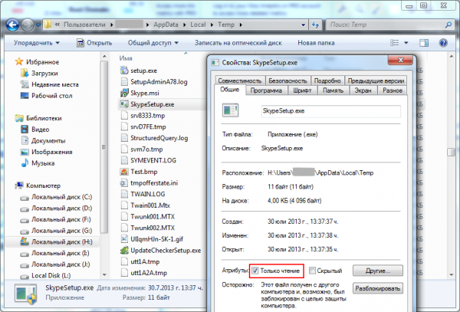Screen dimensions: 460x312
Task: Switch to the Совместимость tab
Action: [240, 80]
